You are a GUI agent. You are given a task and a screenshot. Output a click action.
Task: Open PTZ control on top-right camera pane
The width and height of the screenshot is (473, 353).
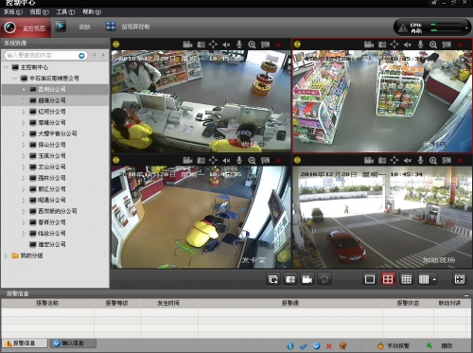pyautogui.click(x=394, y=44)
